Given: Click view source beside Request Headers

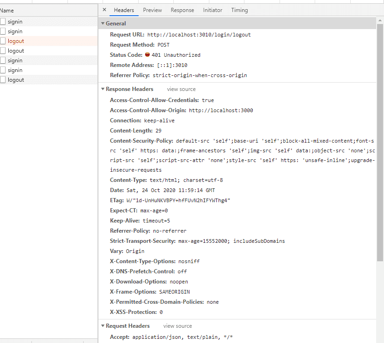Looking at the screenshot, I should (177, 326).
